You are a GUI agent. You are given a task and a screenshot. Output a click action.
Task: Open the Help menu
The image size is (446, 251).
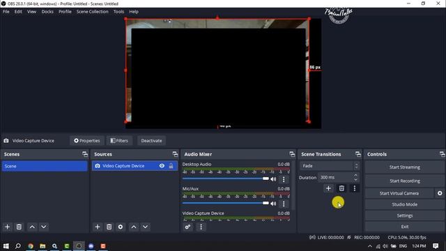[x=134, y=12]
